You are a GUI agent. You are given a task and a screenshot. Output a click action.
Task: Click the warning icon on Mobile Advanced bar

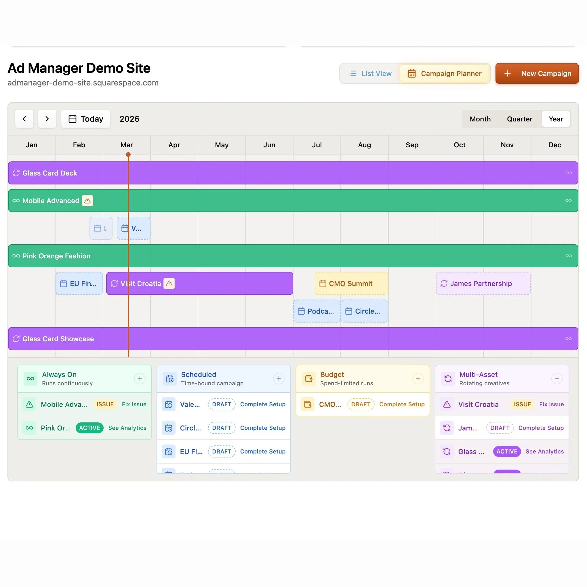click(x=87, y=201)
